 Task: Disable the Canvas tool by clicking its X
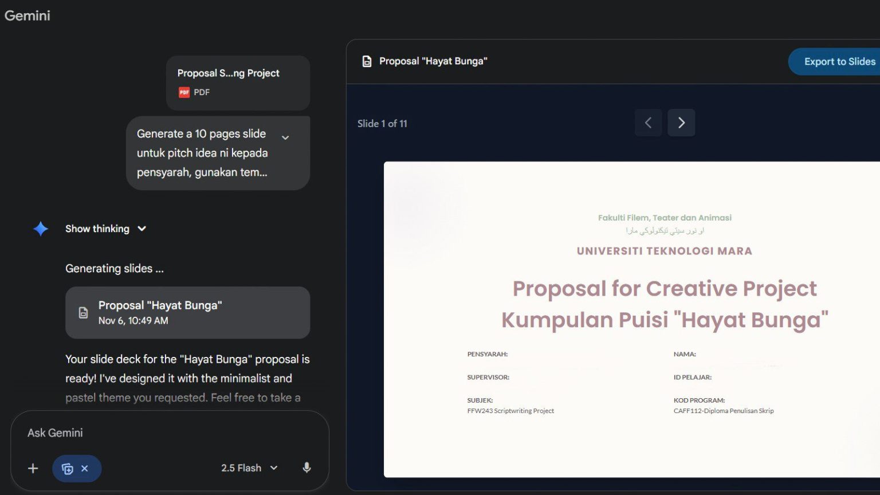coord(85,468)
